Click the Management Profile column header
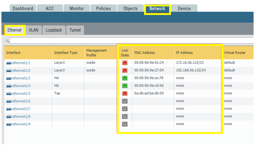This screenshot has width=255, height=146. coord(100,53)
